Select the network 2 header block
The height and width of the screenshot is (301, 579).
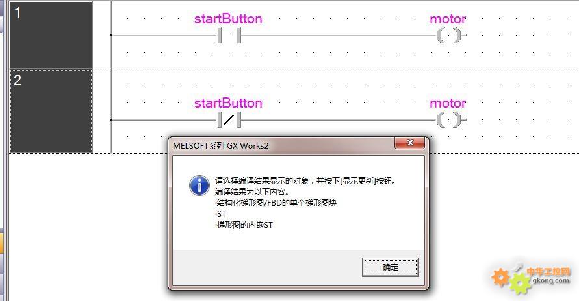tap(51, 111)
